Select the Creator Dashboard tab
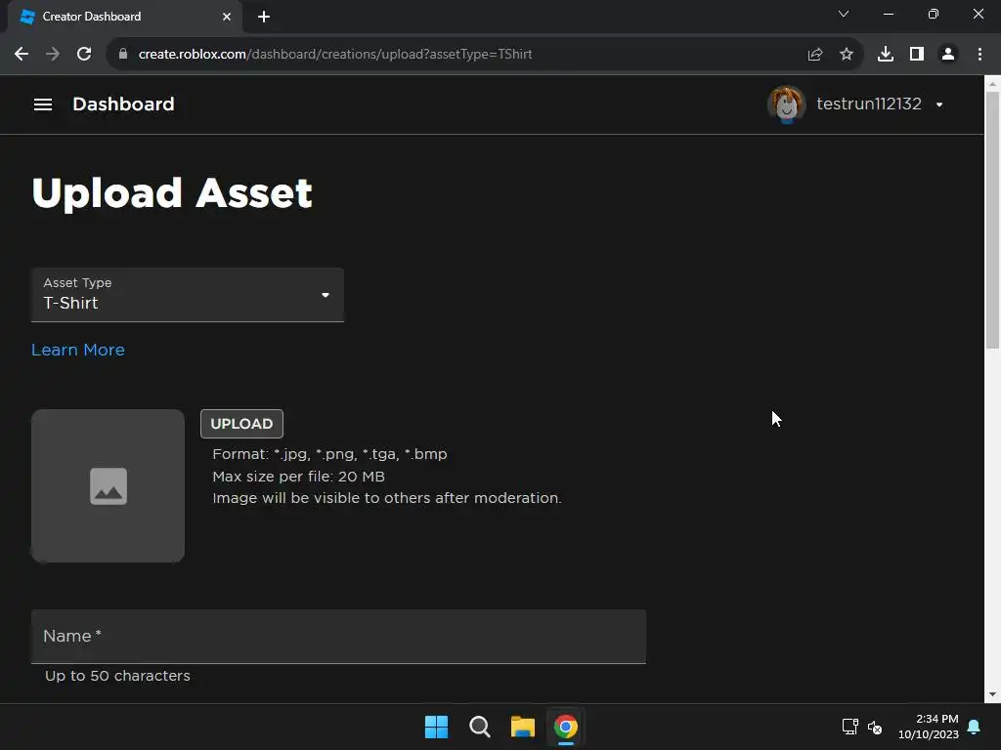Screen dimensions: 1001x750 click(124, 17)
